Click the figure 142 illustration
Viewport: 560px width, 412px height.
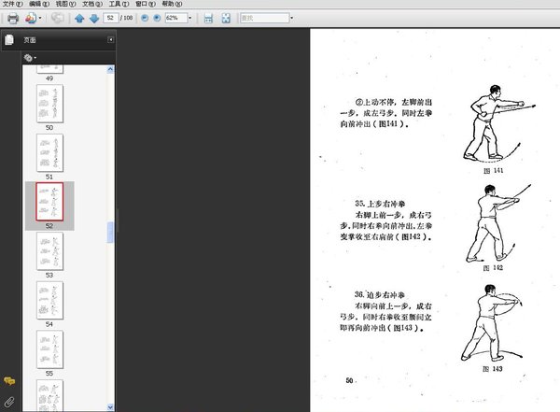click(x=497, y=223)
